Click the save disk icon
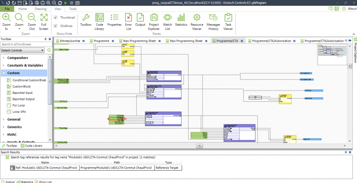357x183 pixels. [19, 3]
